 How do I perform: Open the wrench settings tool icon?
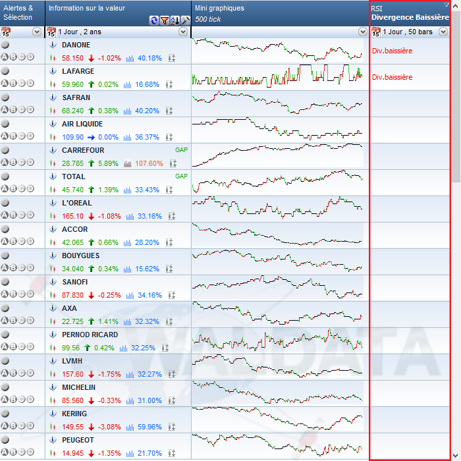[x=186, y=20]
